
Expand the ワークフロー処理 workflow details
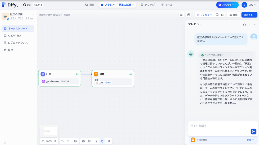pyautogui.click(x=212, y=55)
